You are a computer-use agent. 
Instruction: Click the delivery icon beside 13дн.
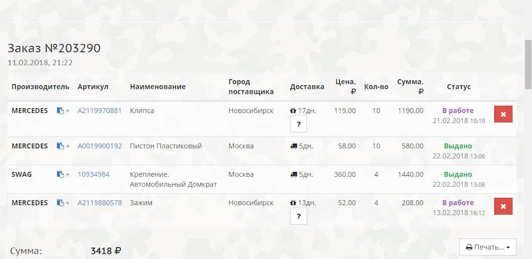pos(293,203)
